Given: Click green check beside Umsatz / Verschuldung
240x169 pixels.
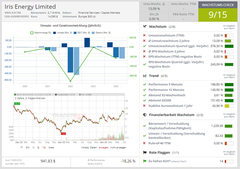Looking at the screenshot, I should coord(144,135).
